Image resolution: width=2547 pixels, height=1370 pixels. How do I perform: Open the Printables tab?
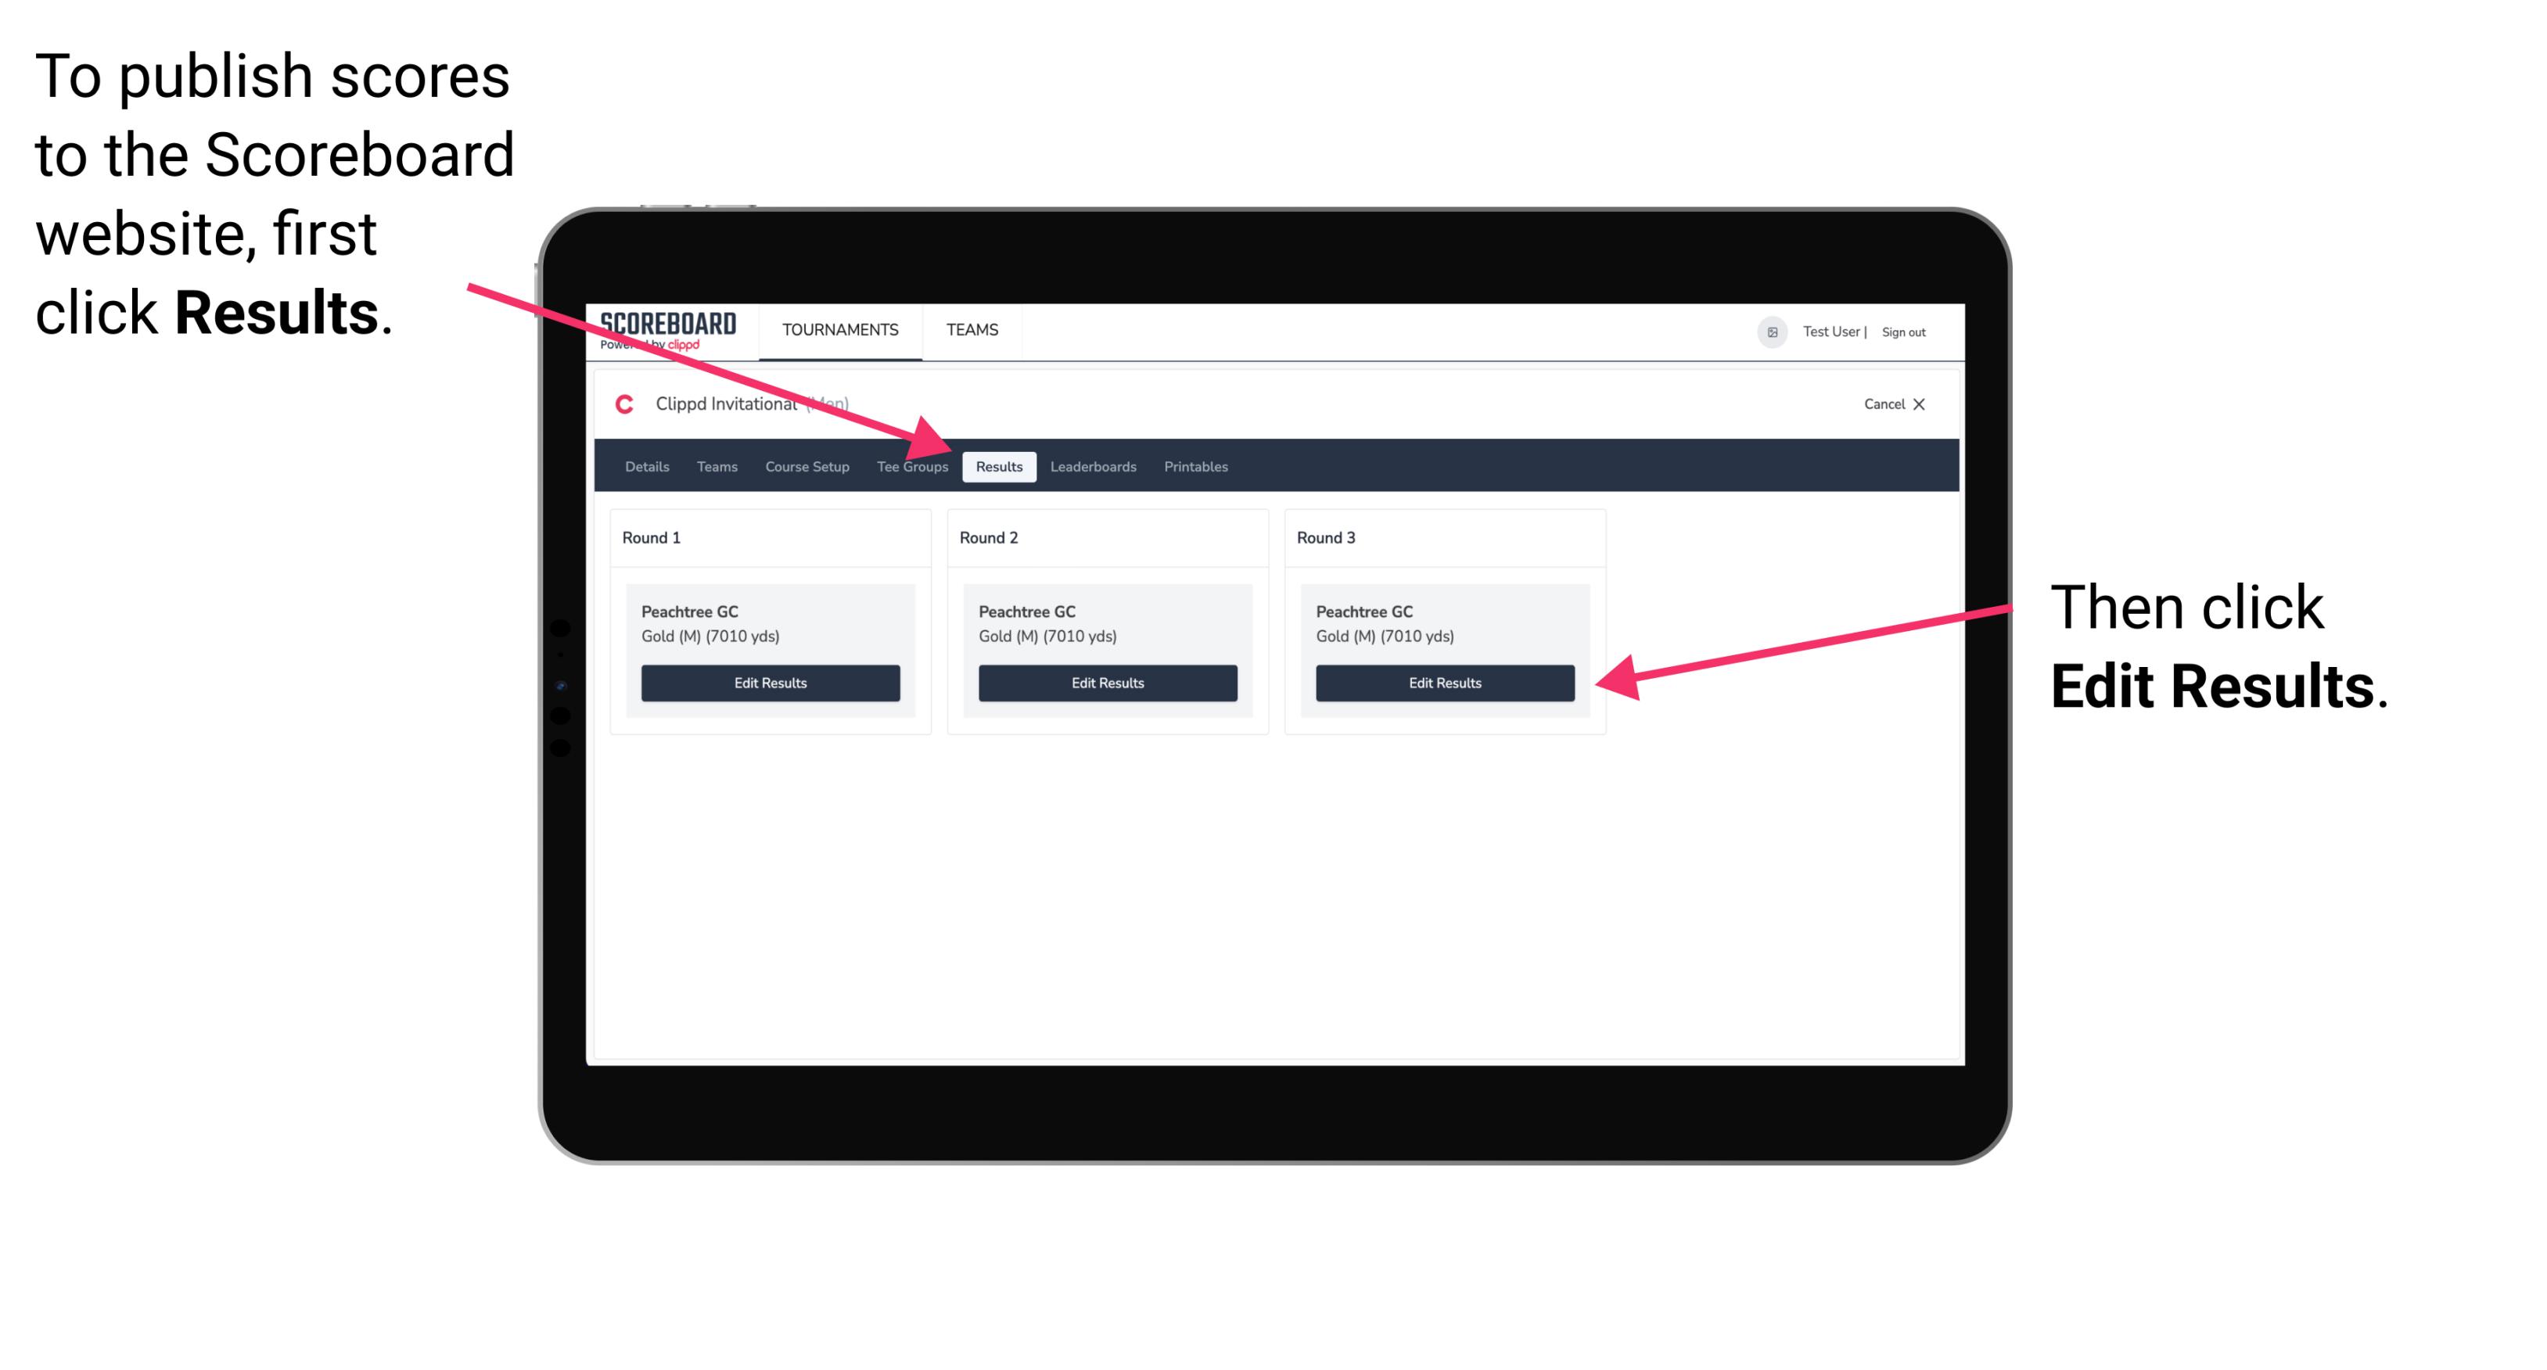1195,466
